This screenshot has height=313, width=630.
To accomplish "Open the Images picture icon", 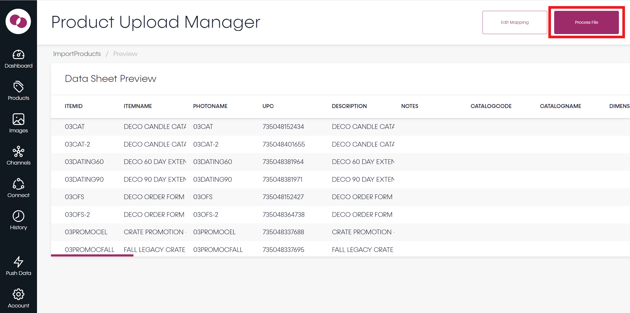I will coord(18,119).
